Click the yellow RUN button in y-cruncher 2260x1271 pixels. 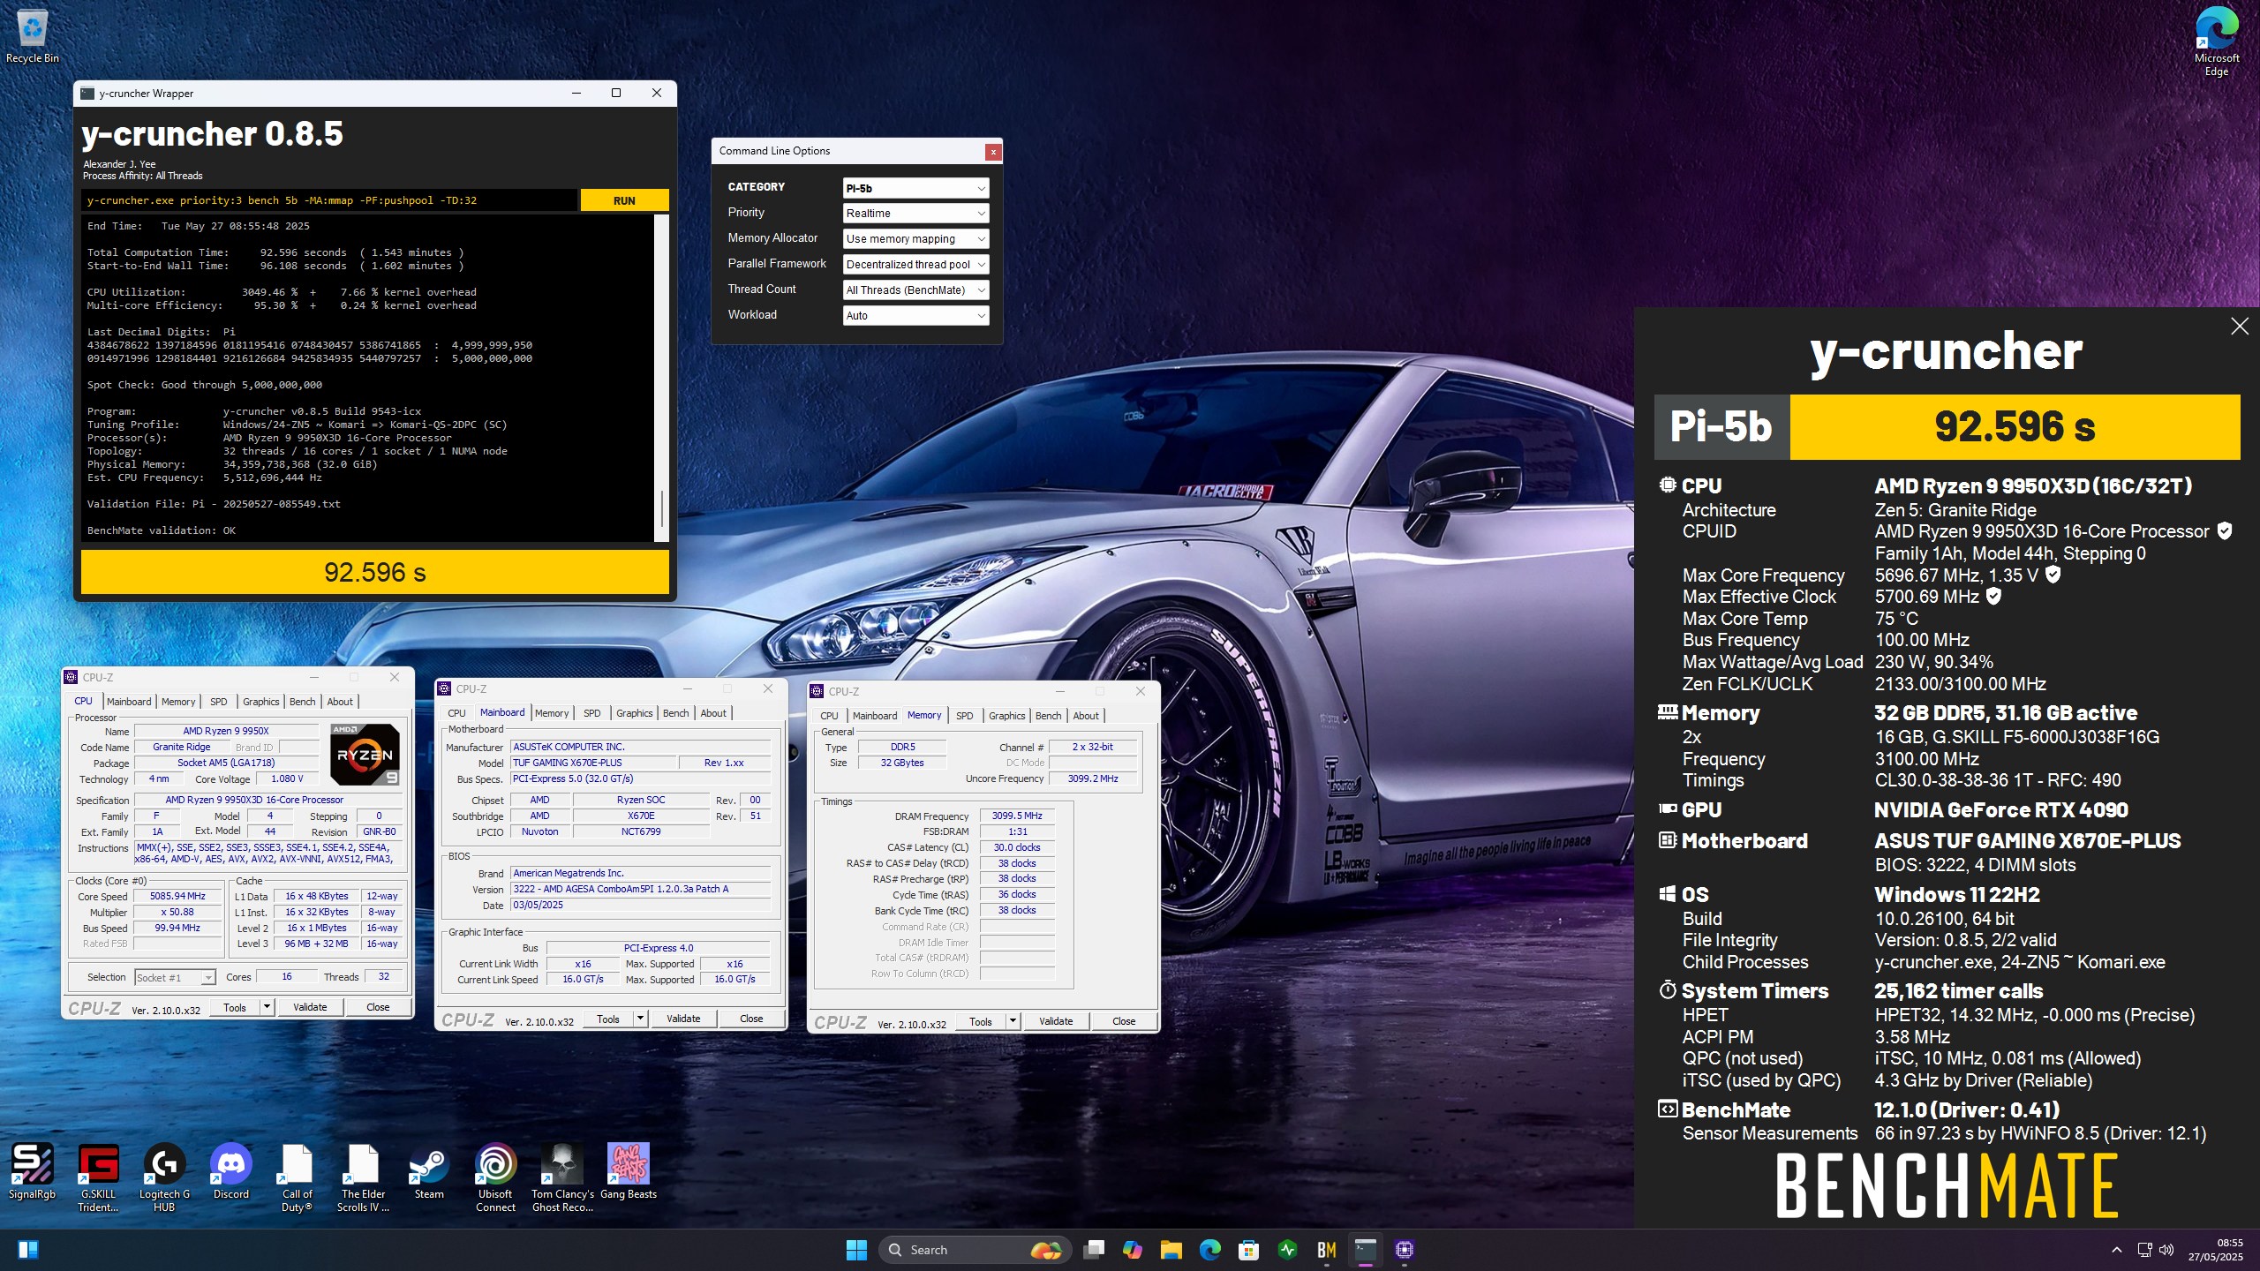[624, 200]
